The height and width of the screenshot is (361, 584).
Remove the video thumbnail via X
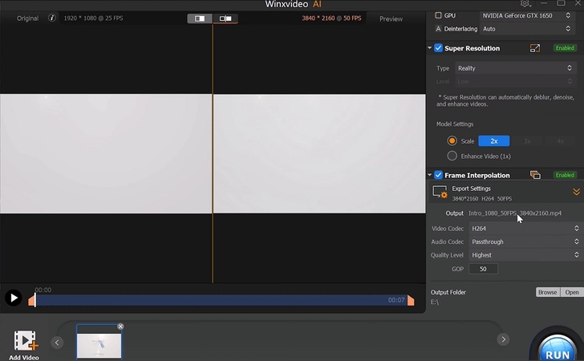point(120,327)
